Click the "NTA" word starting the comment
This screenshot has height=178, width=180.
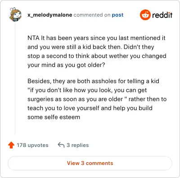click(x=33, y=38)
